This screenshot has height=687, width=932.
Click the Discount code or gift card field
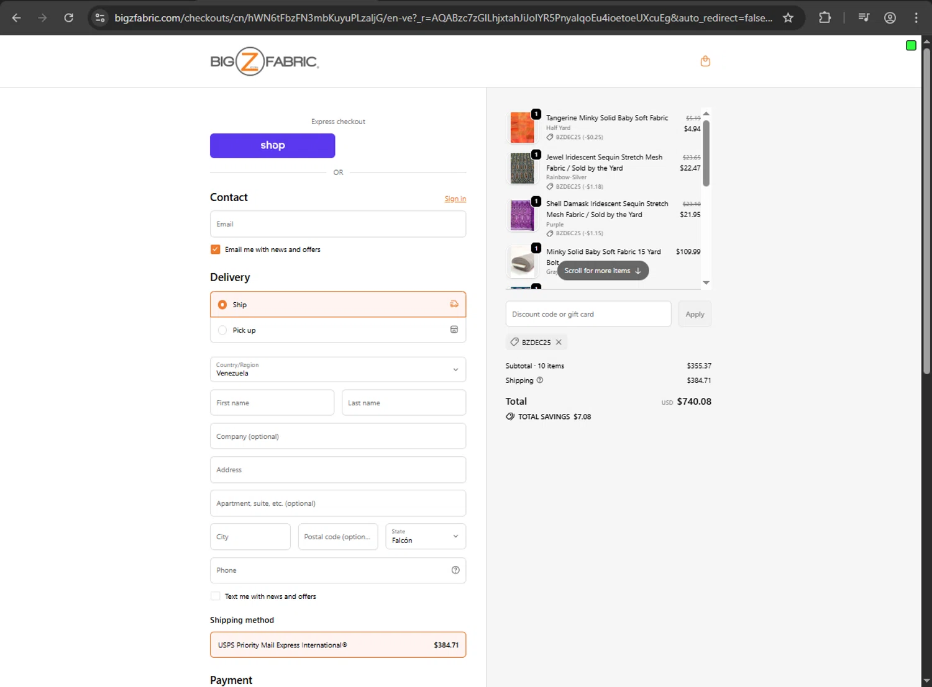tap(588, 314)
